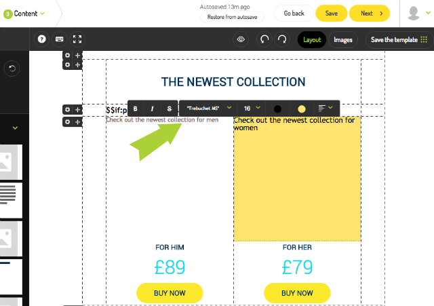Click the circular reset icon in sidebar
The width and height of the screenshot is (434, 306).
pos(12,68)
